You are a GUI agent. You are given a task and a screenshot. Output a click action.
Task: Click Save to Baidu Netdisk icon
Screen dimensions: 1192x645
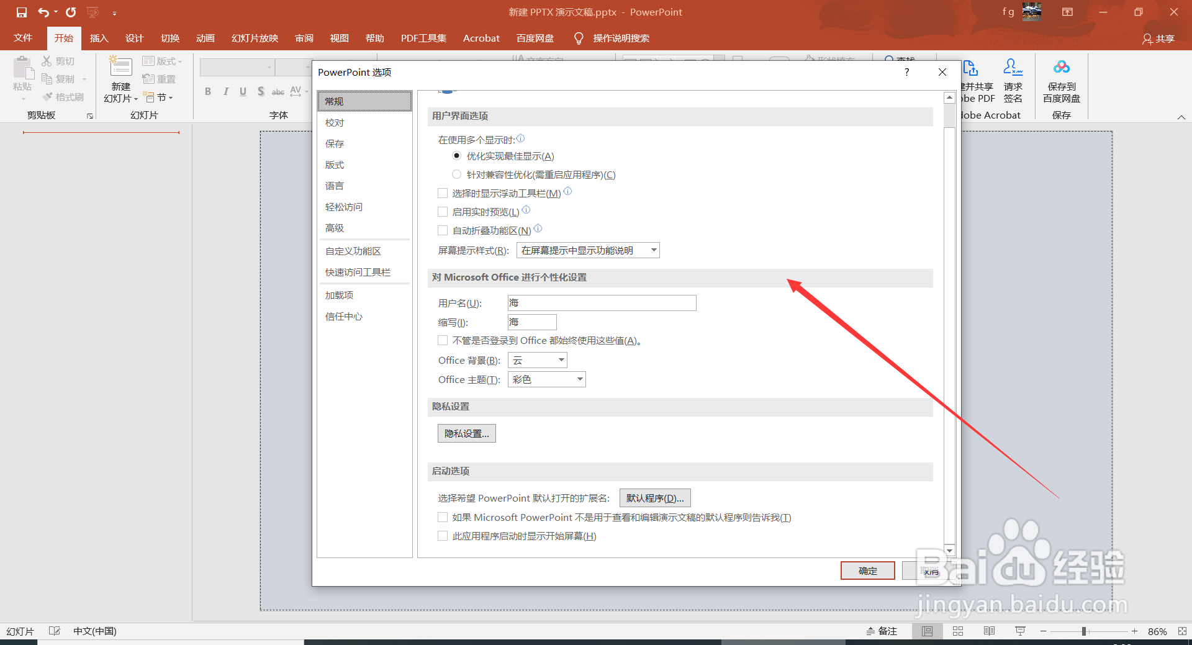pos(1062,67)
